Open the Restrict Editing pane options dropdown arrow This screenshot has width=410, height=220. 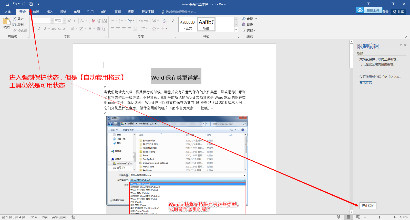pos(401,45)
